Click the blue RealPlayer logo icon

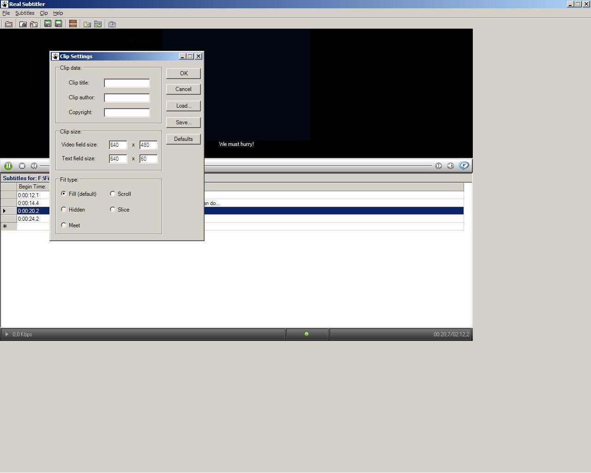click(x=464, y=165)
